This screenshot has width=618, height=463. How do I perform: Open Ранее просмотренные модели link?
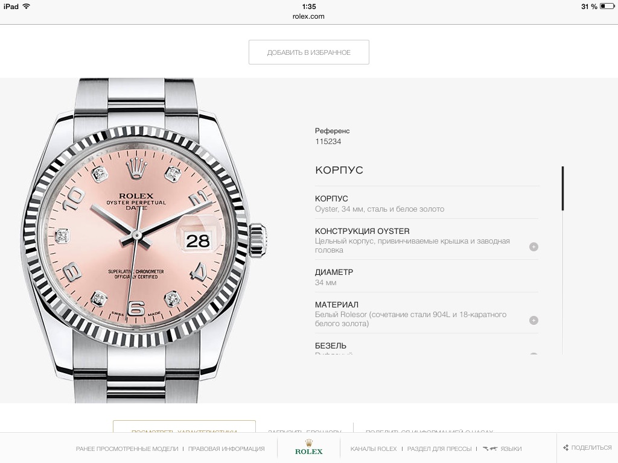(127, 449)
